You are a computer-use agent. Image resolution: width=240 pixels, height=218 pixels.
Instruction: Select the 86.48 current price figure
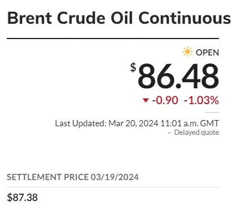(178, 76)
